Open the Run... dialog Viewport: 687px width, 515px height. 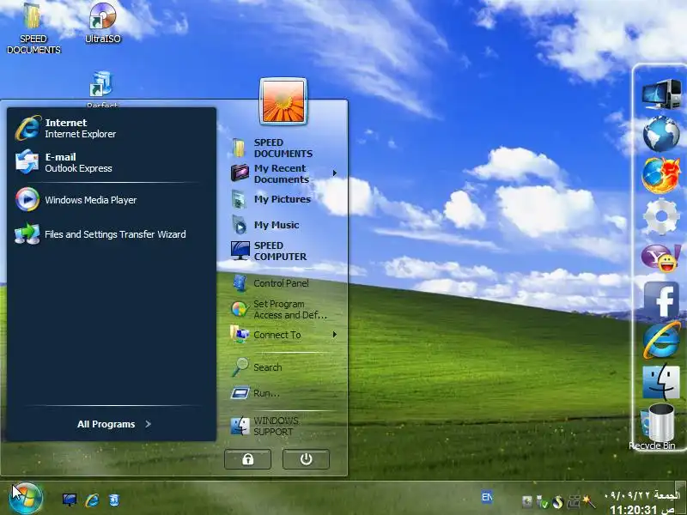(283, 393)
